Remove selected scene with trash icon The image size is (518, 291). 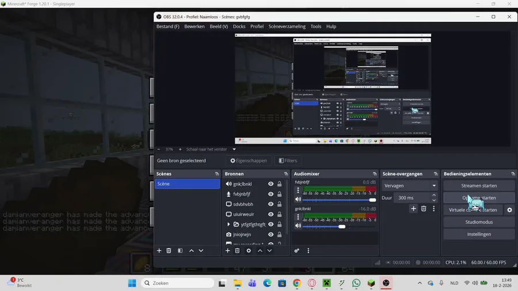pyautogui.click(x=169, y=251)
